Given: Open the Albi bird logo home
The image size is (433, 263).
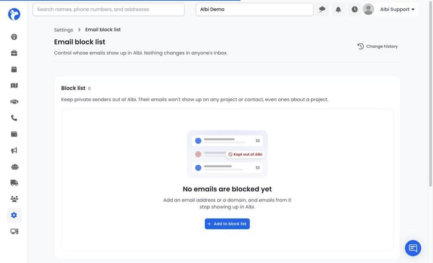Looking at the screenshot, I should tap(14, 14).
